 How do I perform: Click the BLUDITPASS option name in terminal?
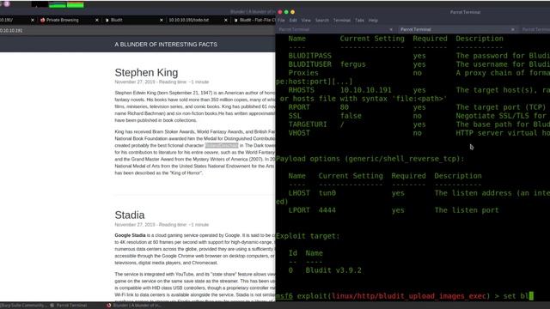309,56
